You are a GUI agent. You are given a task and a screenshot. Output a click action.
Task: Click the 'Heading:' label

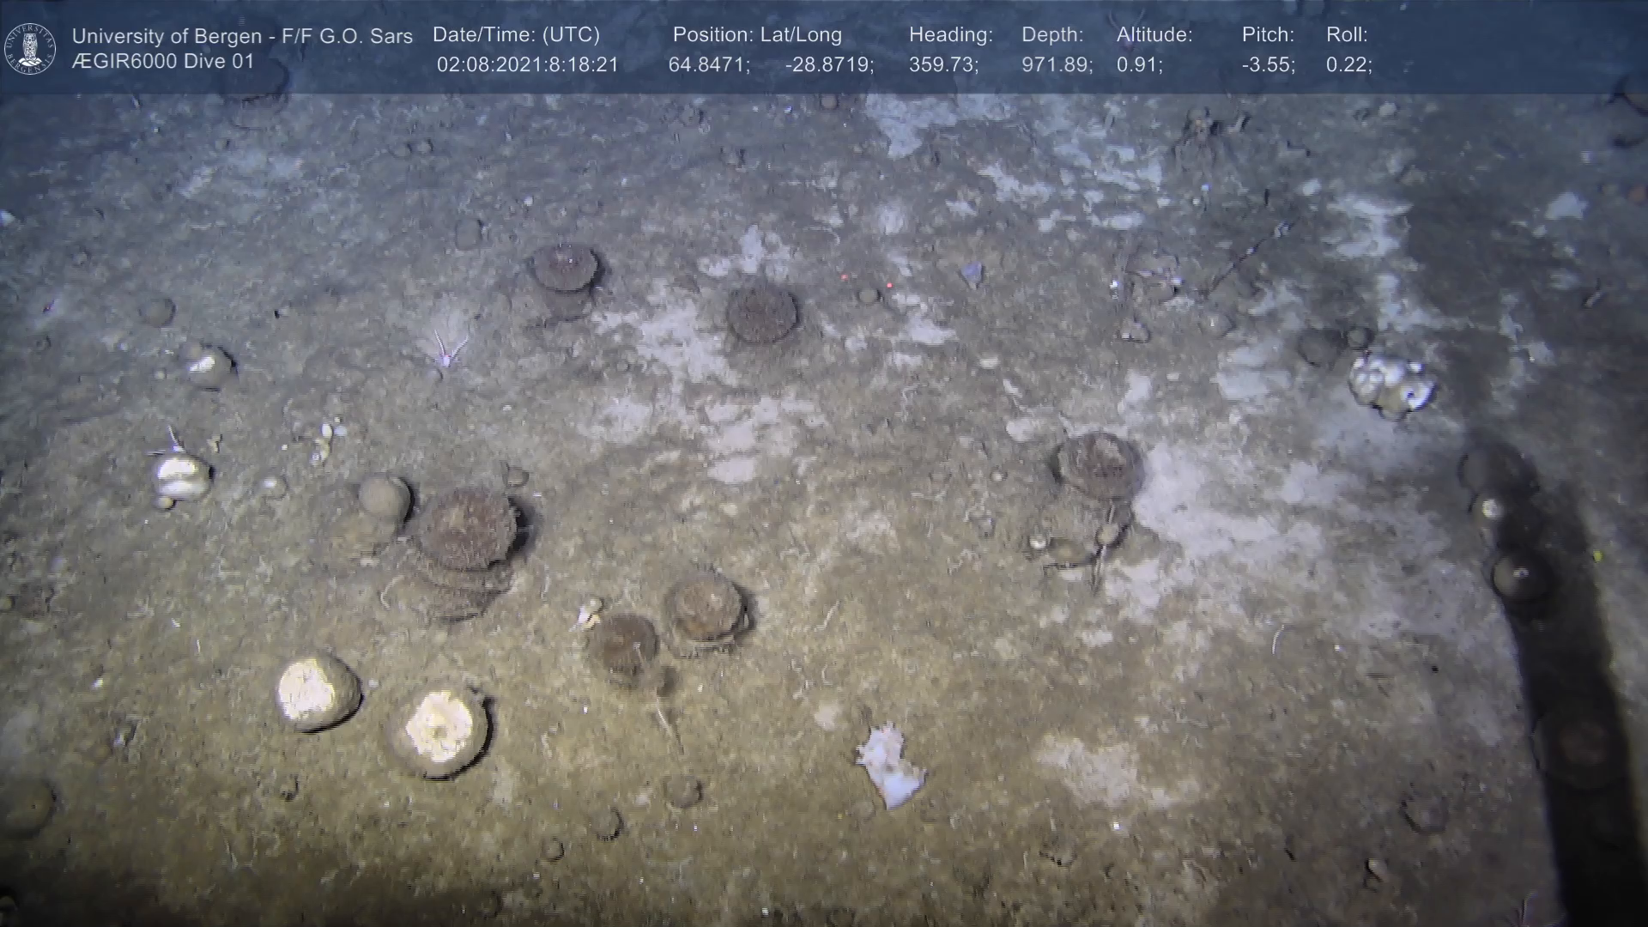point(950,35)
